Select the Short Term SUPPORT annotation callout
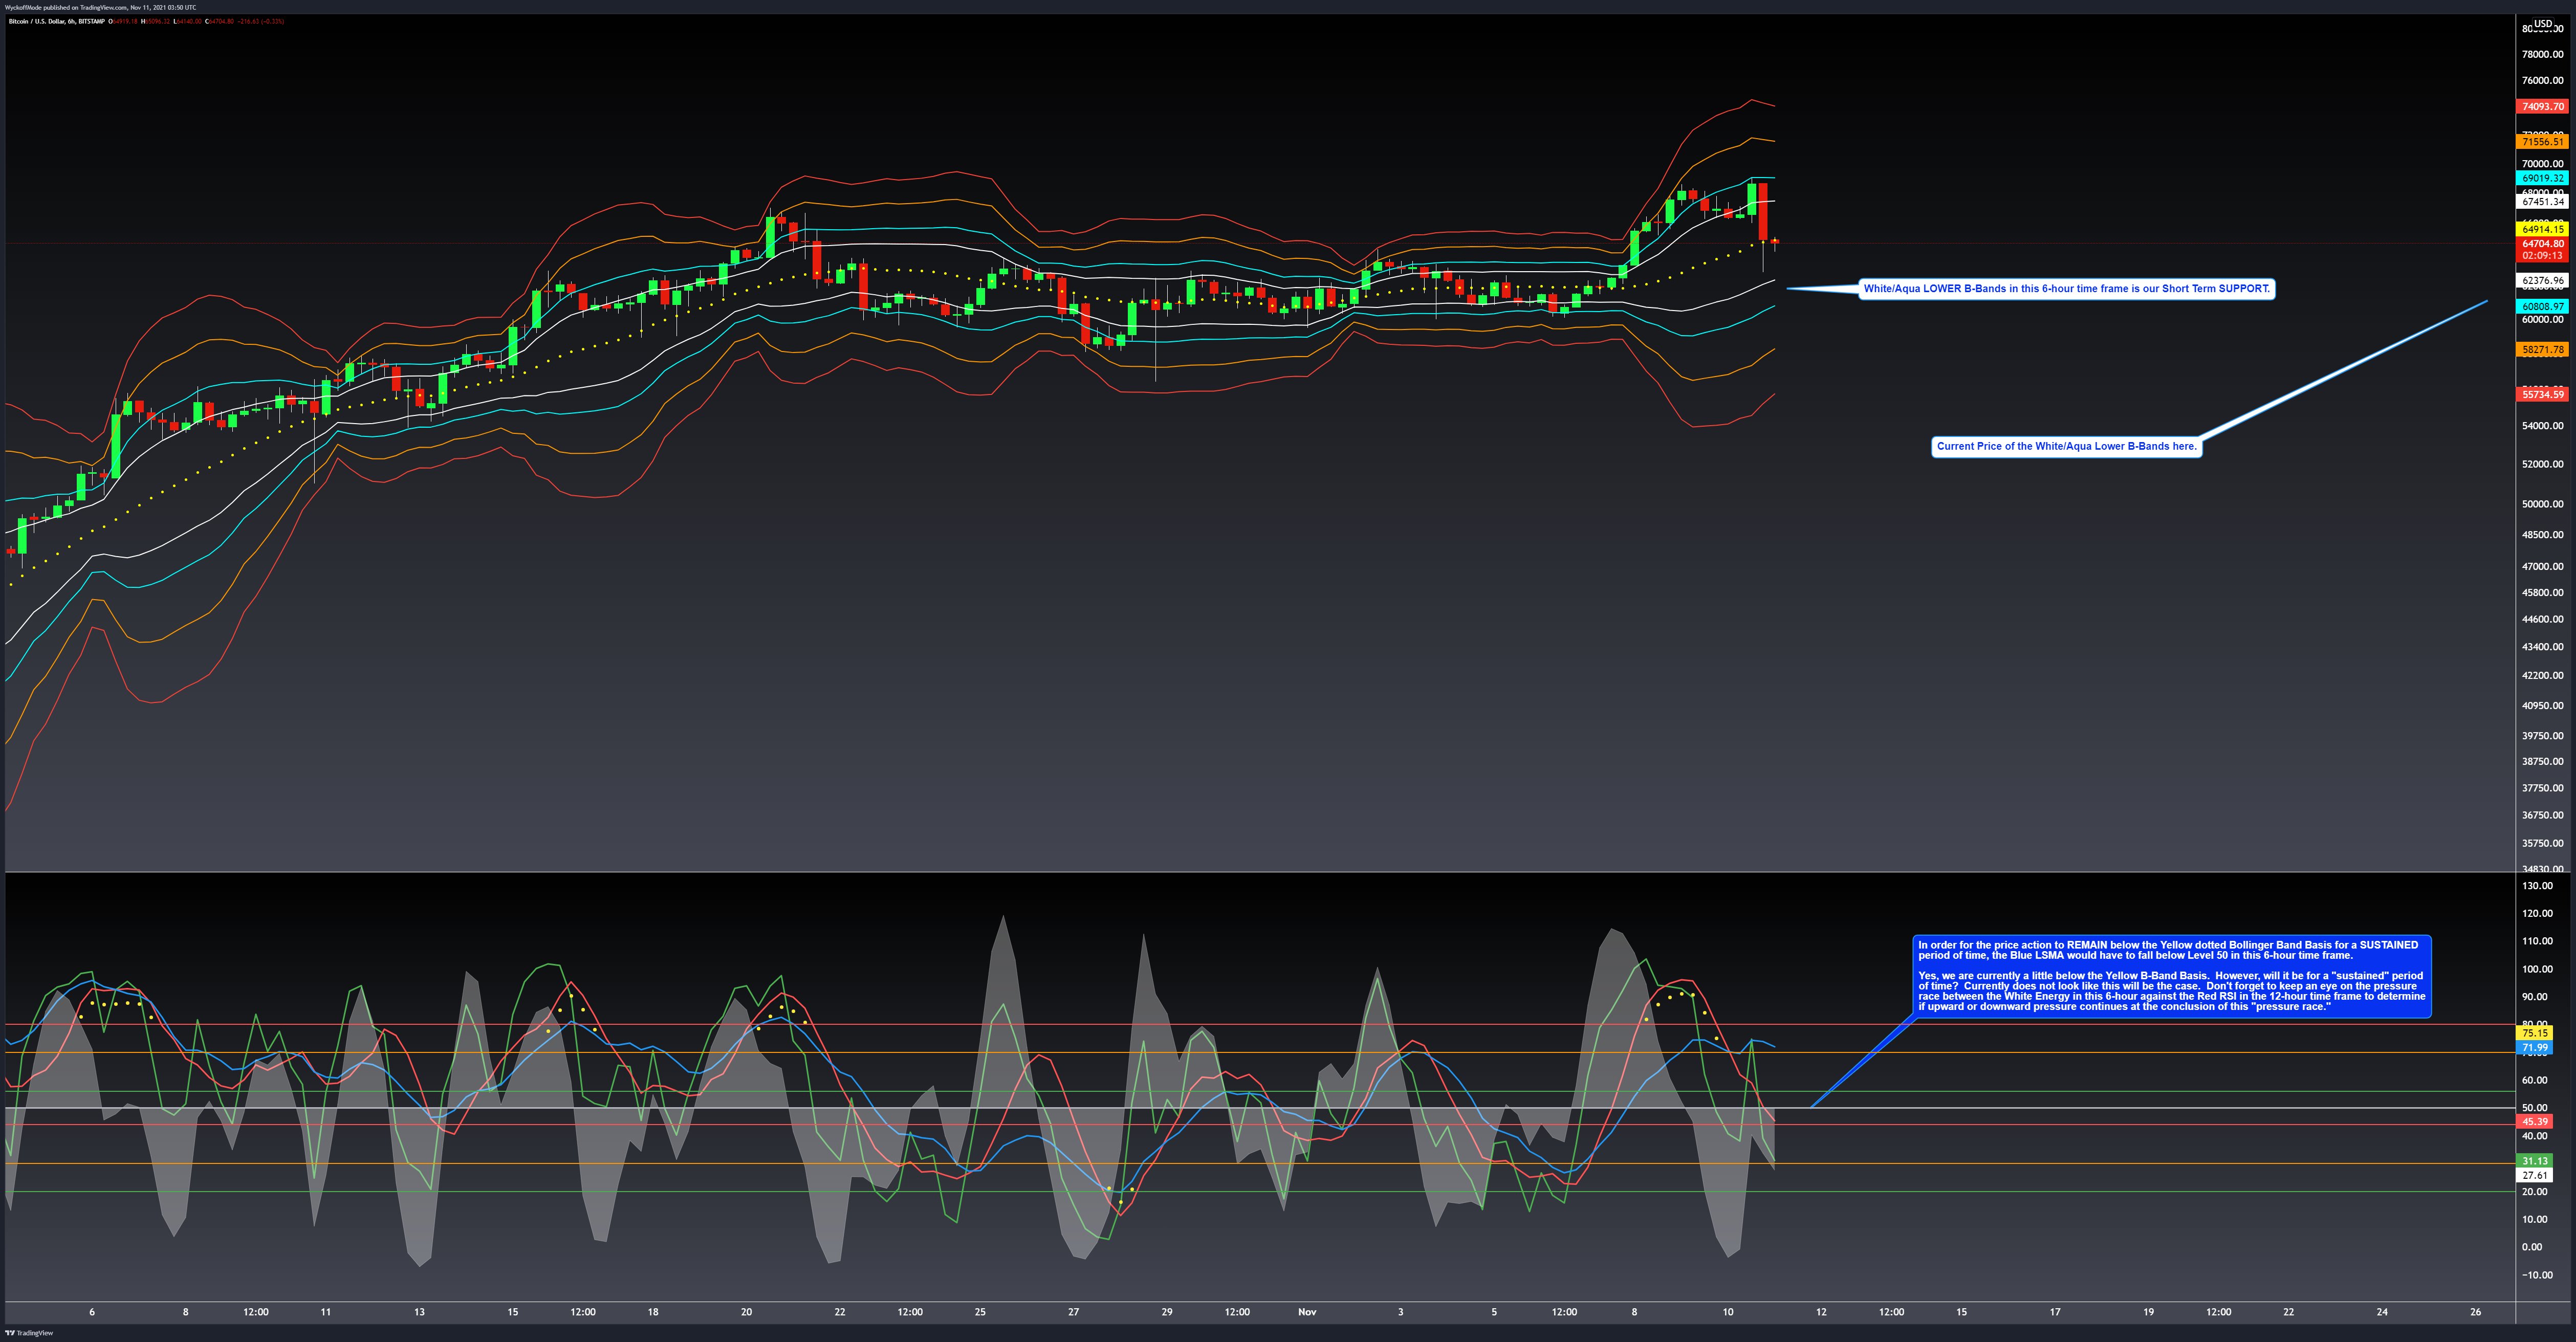The image size is (2576, 1342). (x=2066, y=289)
